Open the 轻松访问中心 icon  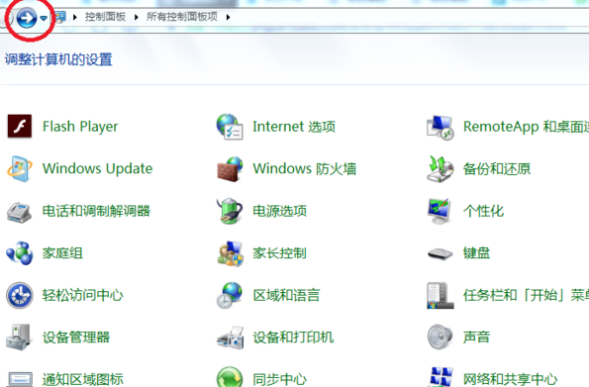(20, 295)
